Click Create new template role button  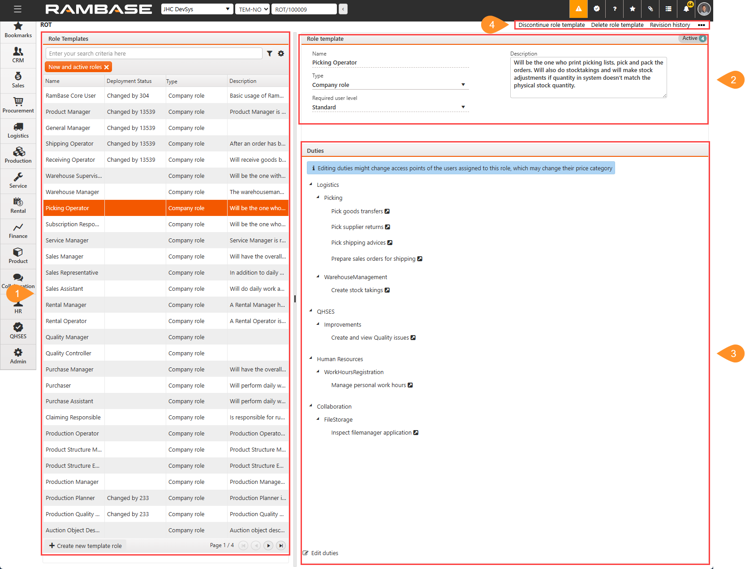(x=86, y=546)
